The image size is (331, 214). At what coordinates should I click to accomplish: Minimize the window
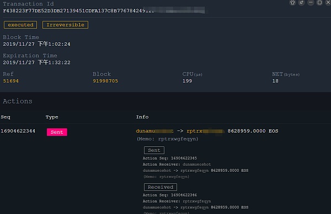tap(311, 3)
